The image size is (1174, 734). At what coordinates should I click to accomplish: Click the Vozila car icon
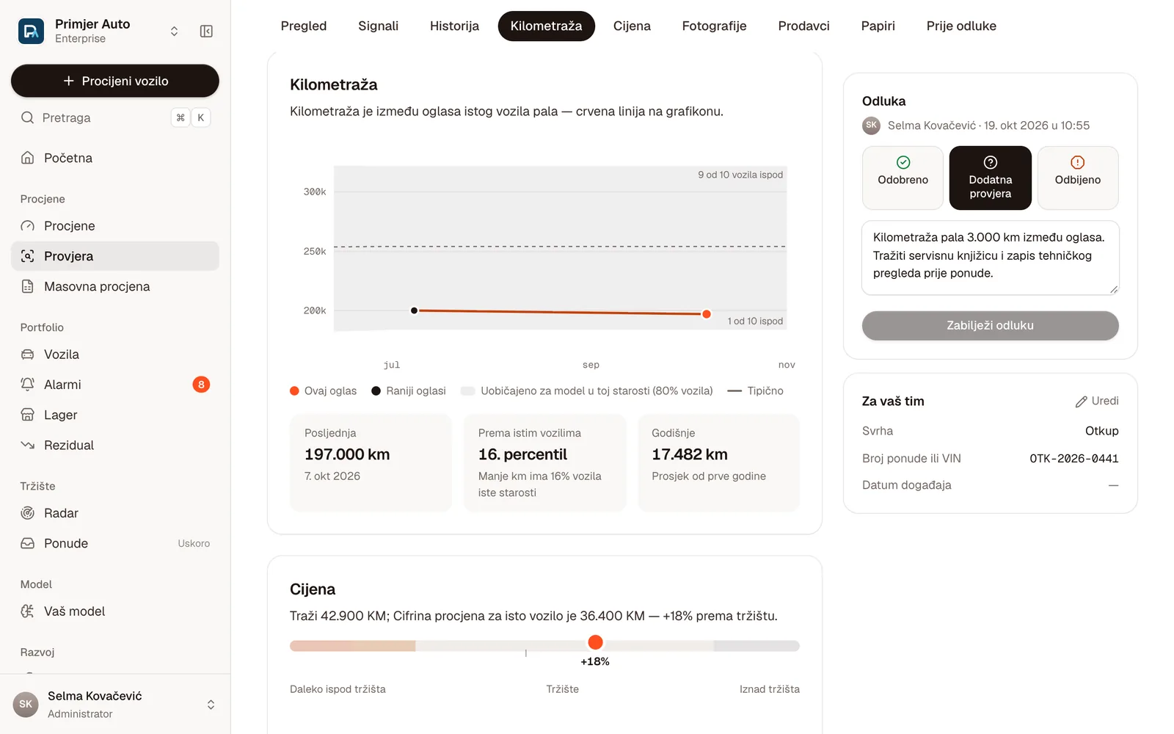click(x=27, y=355)
